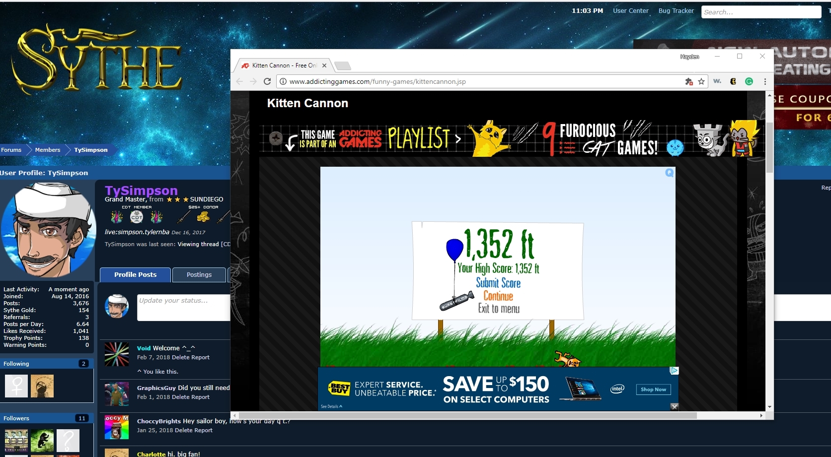831x457 pixels.
Task: Open Bug Tracker on Sythe
Action: coord(676,10)
